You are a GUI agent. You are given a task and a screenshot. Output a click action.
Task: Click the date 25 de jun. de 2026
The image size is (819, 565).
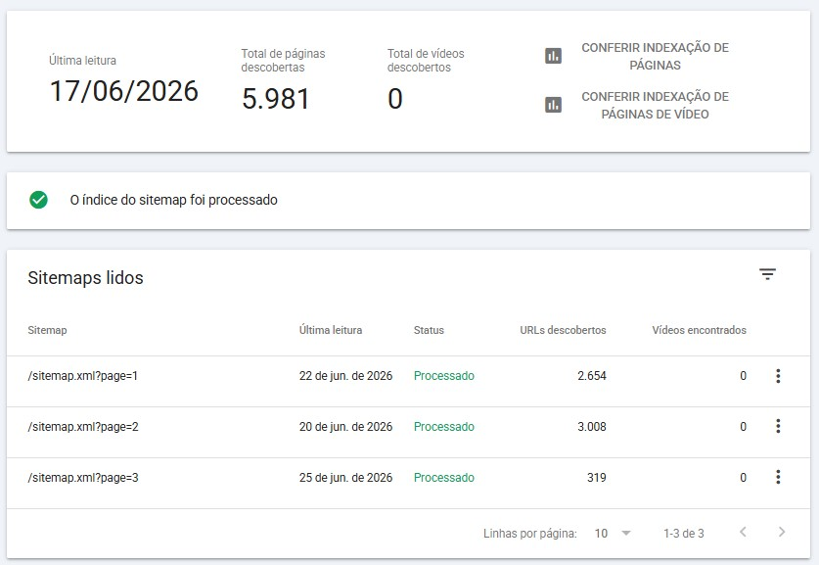pyautogui.click(x=345, y=477)
